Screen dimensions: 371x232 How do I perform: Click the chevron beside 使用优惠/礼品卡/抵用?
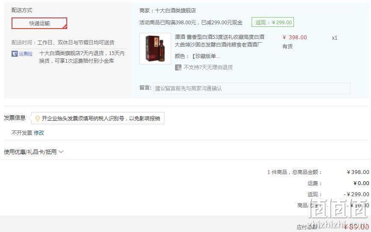coord(61,152)
